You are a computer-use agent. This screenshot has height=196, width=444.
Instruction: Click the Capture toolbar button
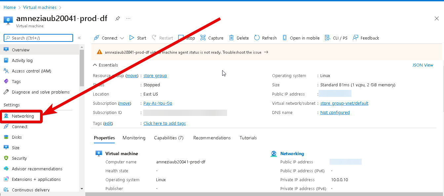[x=212, y=38]
